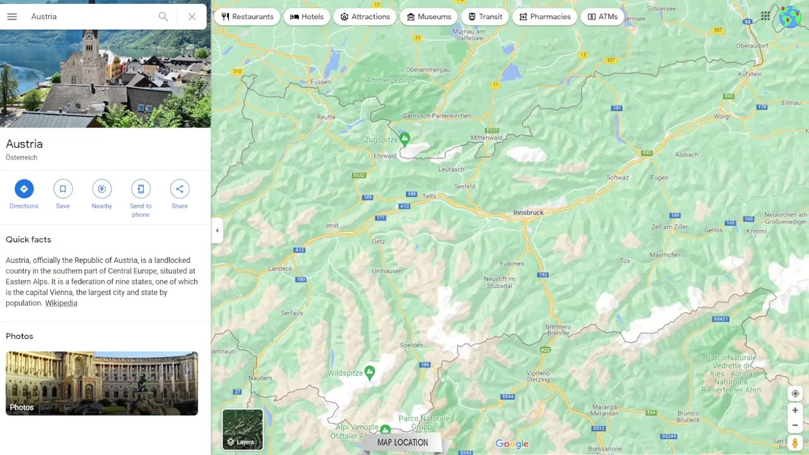Open the Layers map type switcher
Viewport: 809px width, 455px height.
pyautogui.click(x=243, y=430)
